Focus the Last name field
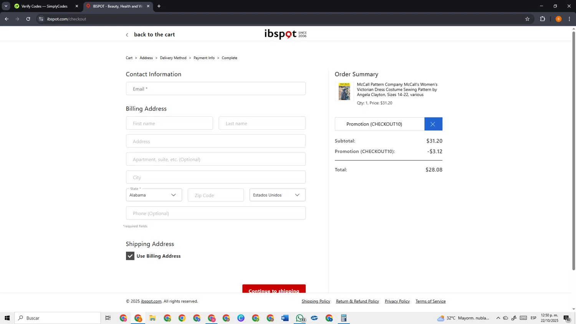This screenshot has height=324, width=576. click(262, 123)
